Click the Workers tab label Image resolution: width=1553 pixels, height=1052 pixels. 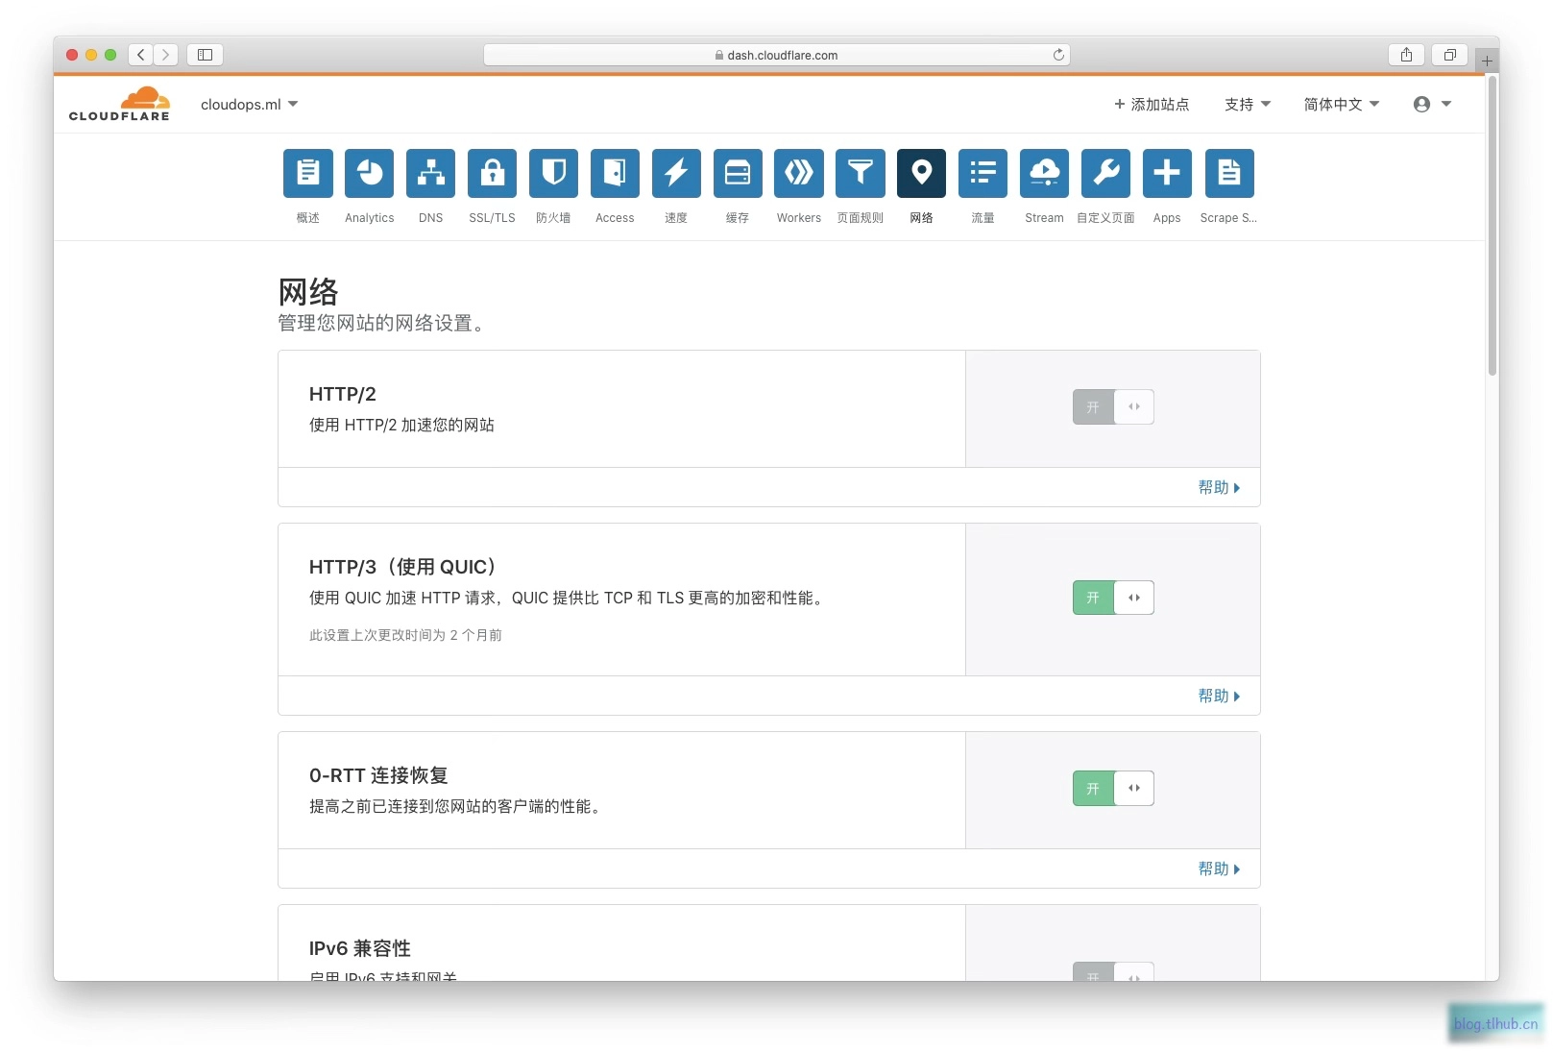[799, 218]
